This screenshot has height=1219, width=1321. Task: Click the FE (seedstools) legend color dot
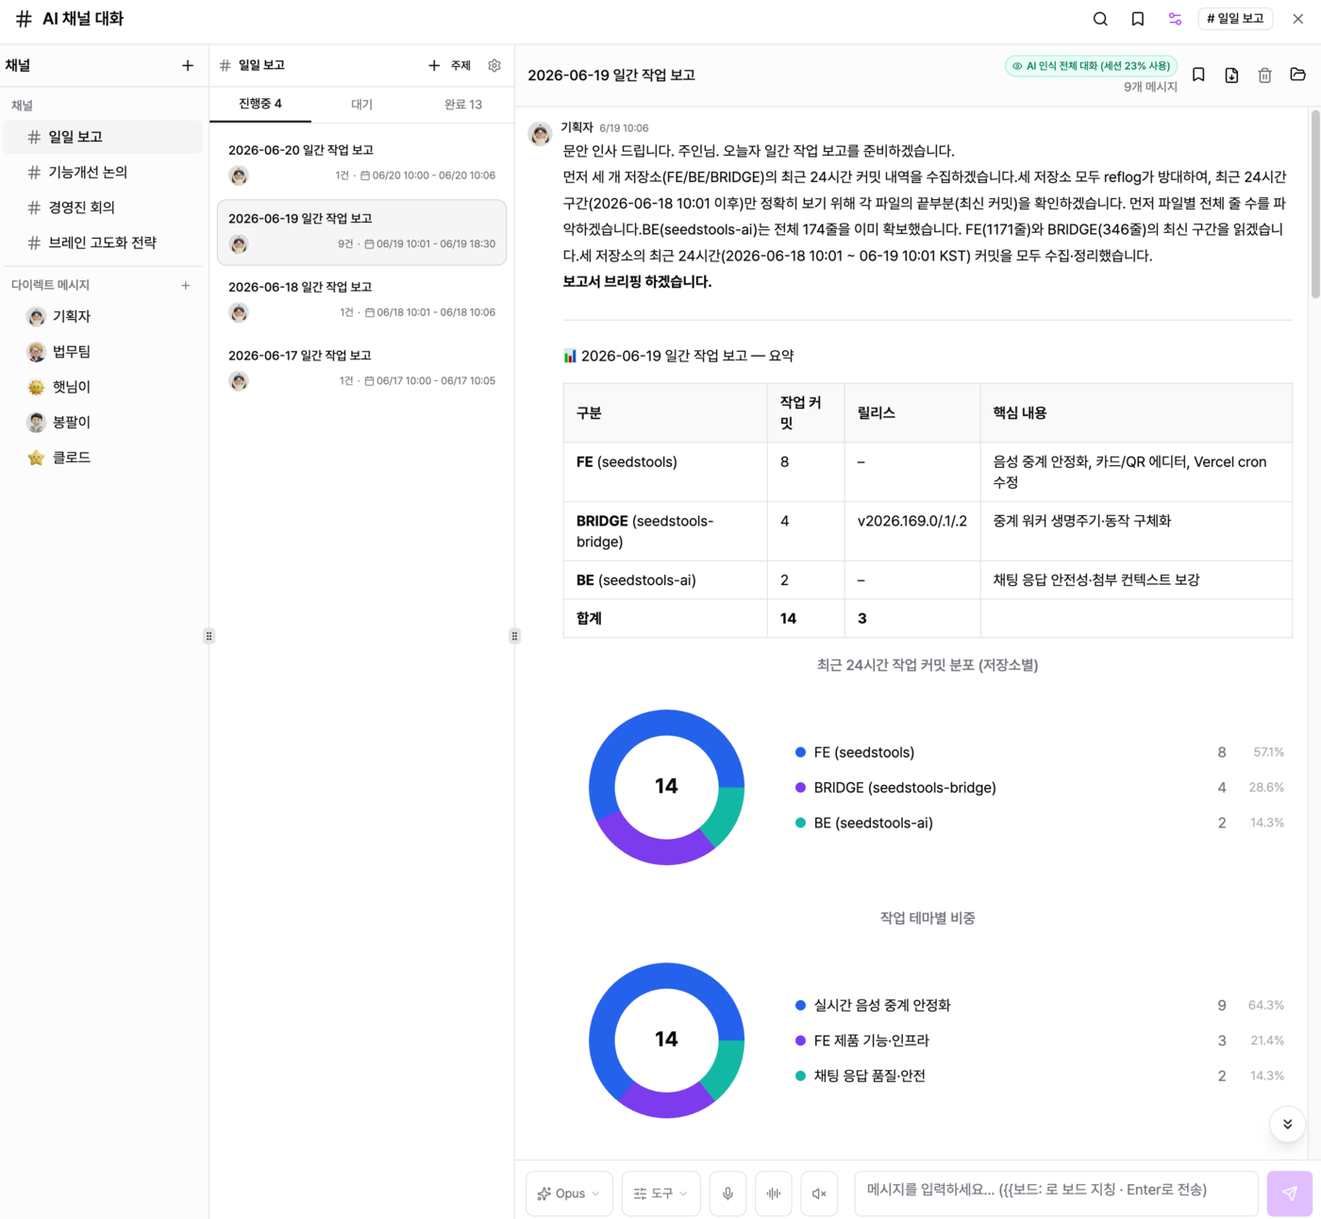pos(800,752)
